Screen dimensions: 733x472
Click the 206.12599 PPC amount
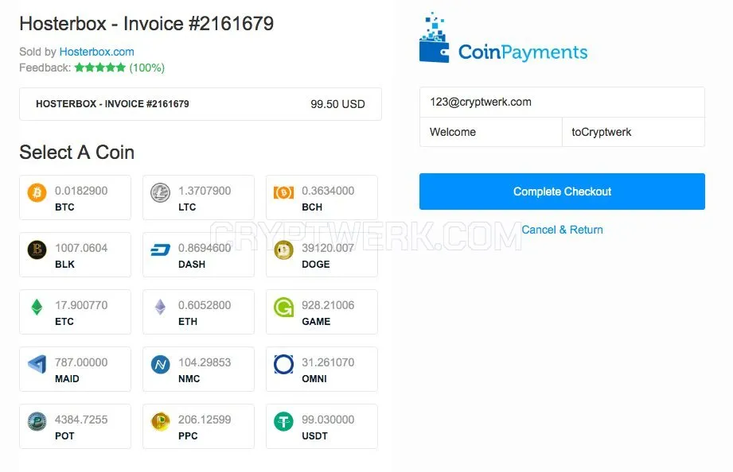tap(205, 420)
